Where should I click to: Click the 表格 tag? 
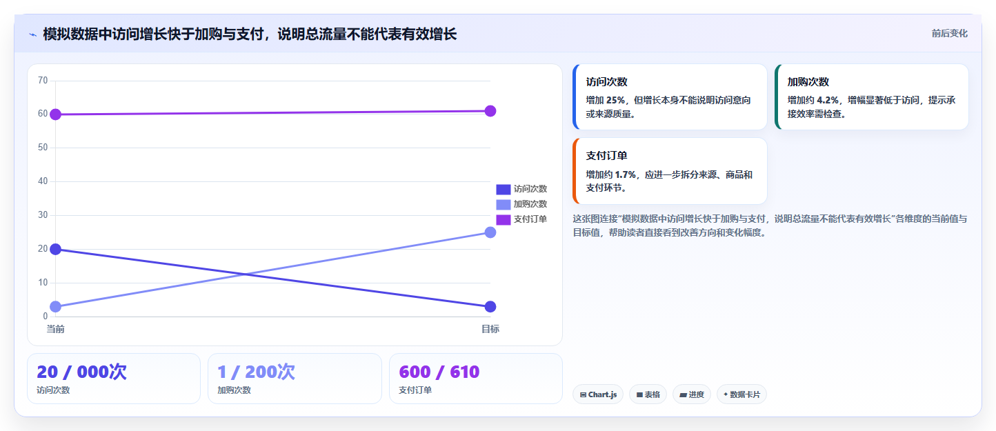pos(648,394)
